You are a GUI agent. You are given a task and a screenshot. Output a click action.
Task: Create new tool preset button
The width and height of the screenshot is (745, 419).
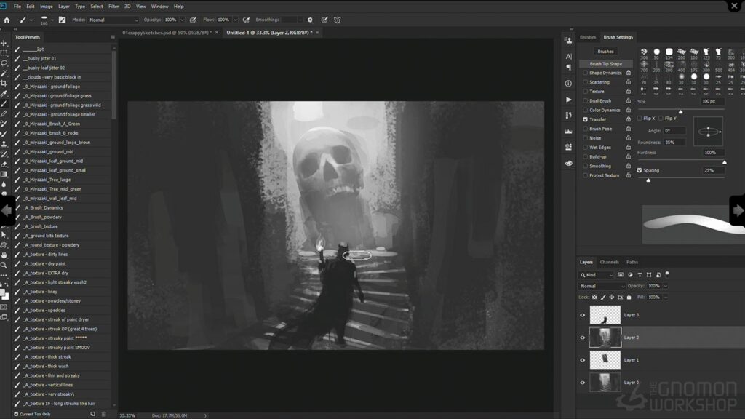tap(92, 414)
